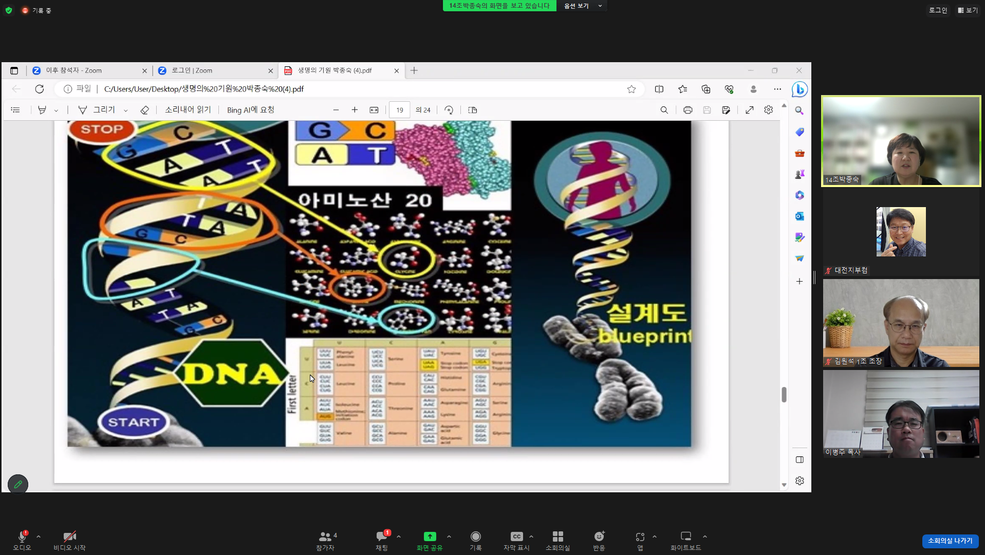Toggle PDF page view layout
This screenshot has height=555, width=985.
pos(473,110)
